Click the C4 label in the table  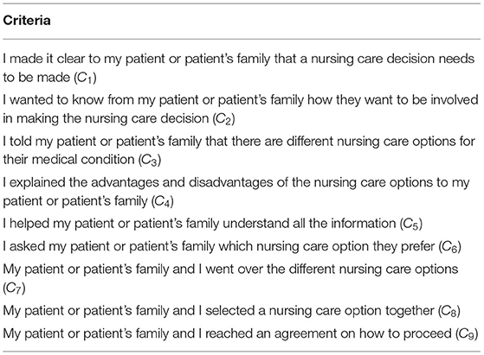162,201
